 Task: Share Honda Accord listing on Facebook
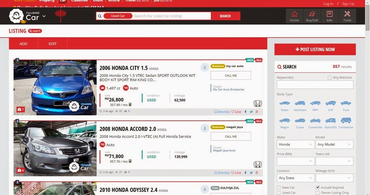(x=245, y=173)
